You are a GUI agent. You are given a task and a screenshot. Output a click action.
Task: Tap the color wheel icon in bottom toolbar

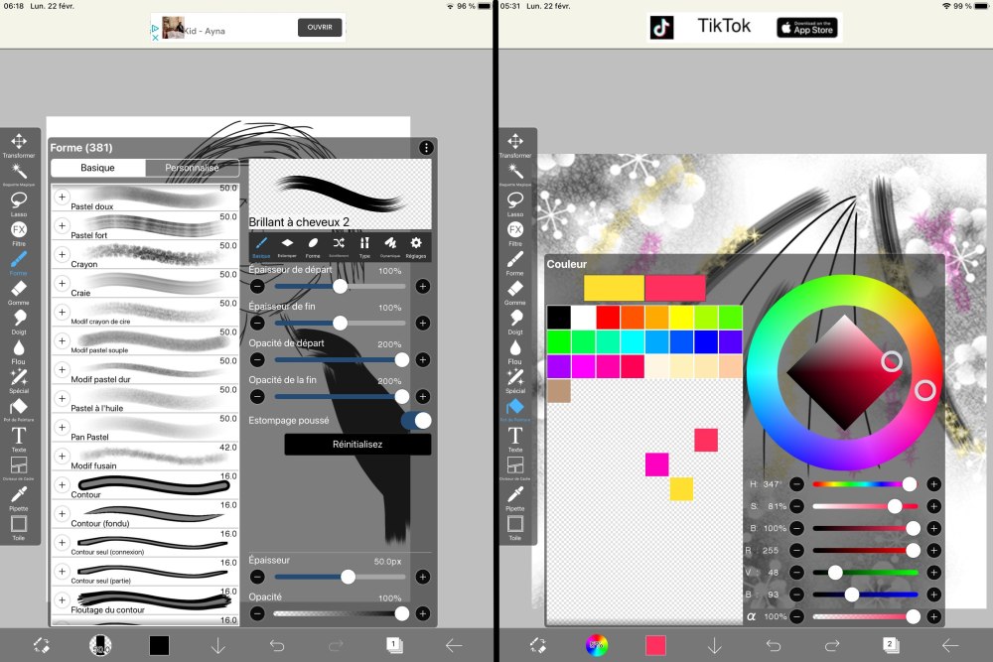point(596,645)
